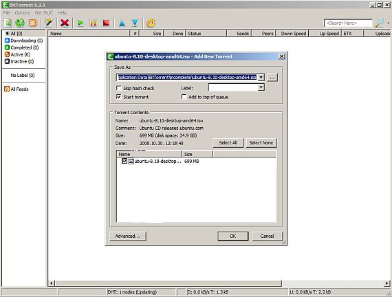Click the Move Down Queue arrow icon
The height and width of the screenshot is (297, 392).
[135, 23]
